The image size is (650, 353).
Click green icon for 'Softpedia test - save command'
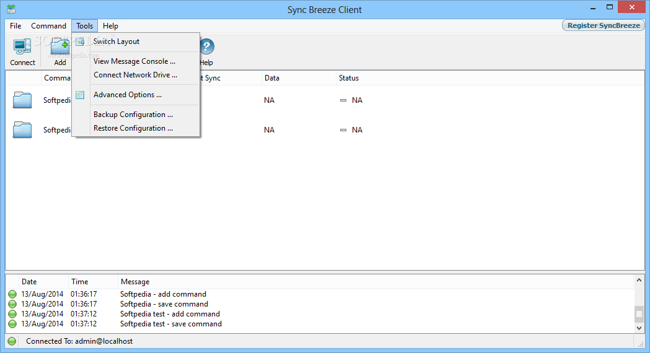pyautogui.click(x=12, y=324)
